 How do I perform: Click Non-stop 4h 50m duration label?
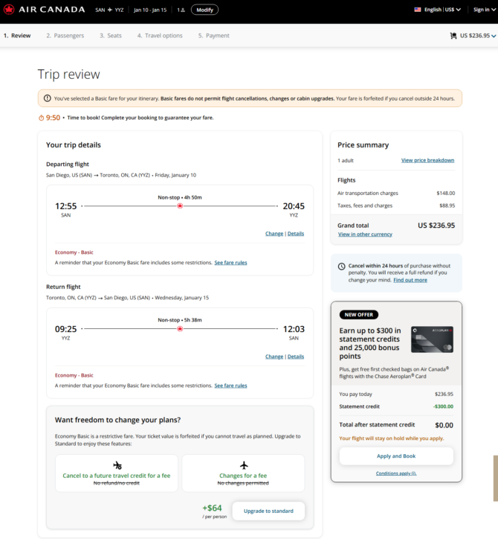click(x=180, y=197)
